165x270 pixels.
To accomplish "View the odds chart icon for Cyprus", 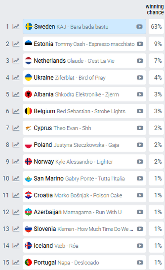I will point(16,128).
